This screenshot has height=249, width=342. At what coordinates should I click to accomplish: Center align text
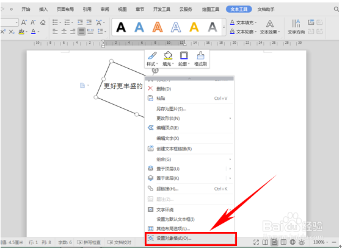point(64,32)
